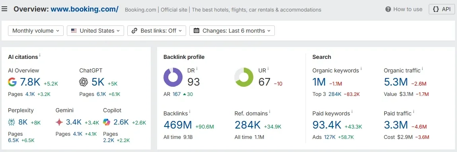Image resolution: width=457 pixels, height=152 pixels.
Task: Click the API button
Action: (x=441, y=9)
